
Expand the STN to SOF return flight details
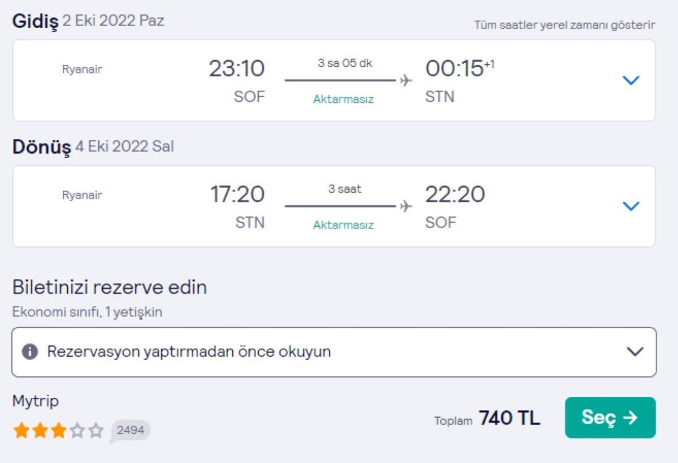coord(631,206)
